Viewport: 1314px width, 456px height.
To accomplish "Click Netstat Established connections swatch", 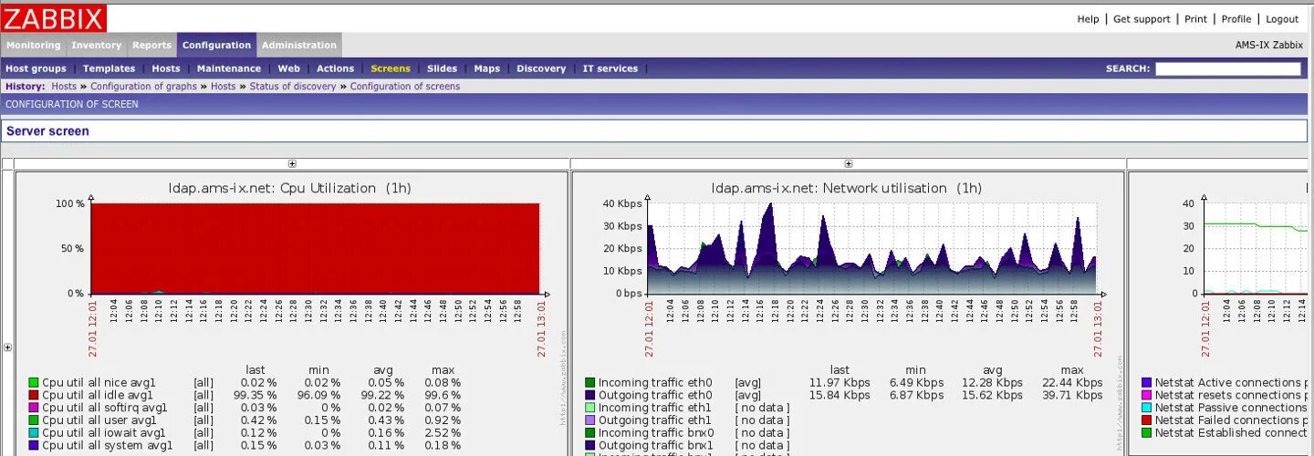I will (1147, 433).
